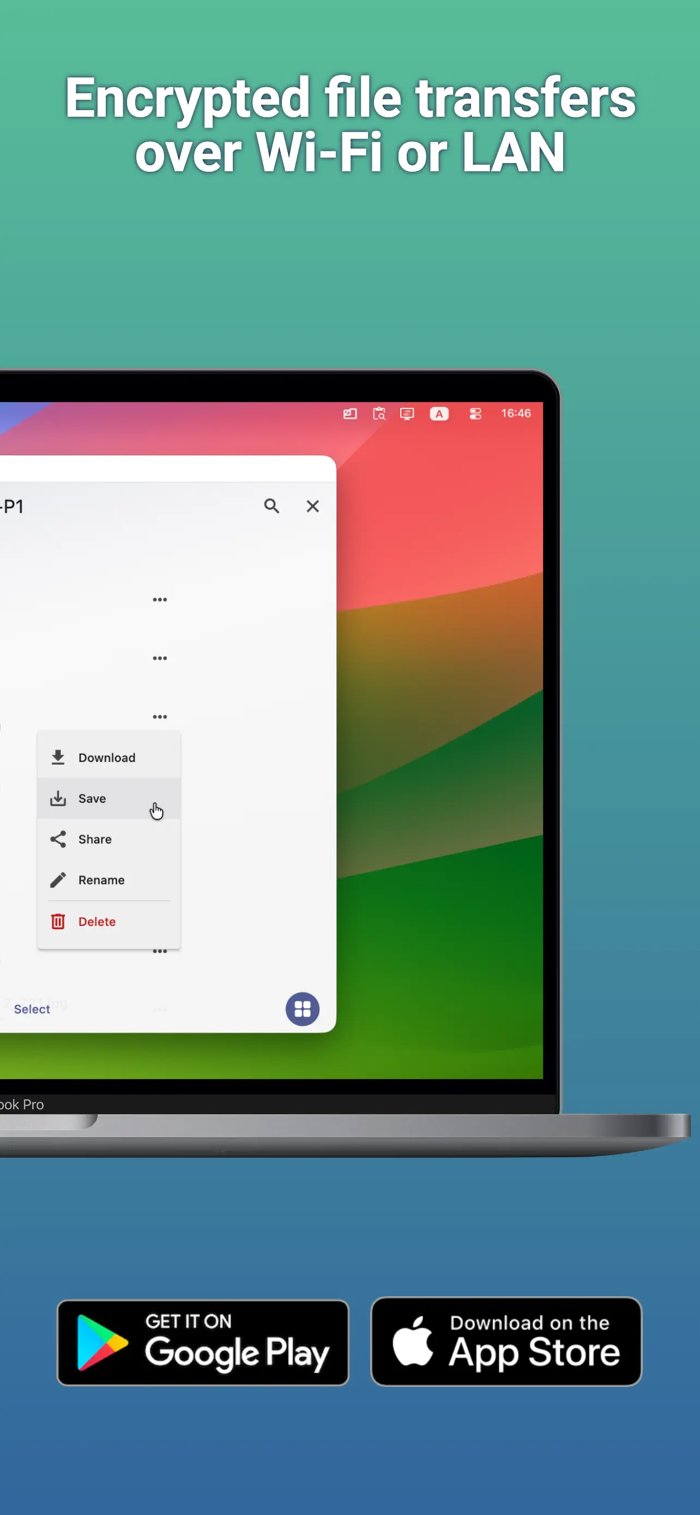Open the topmost three-dot file options
The image size is (700, 1515).
pos(160,600)
